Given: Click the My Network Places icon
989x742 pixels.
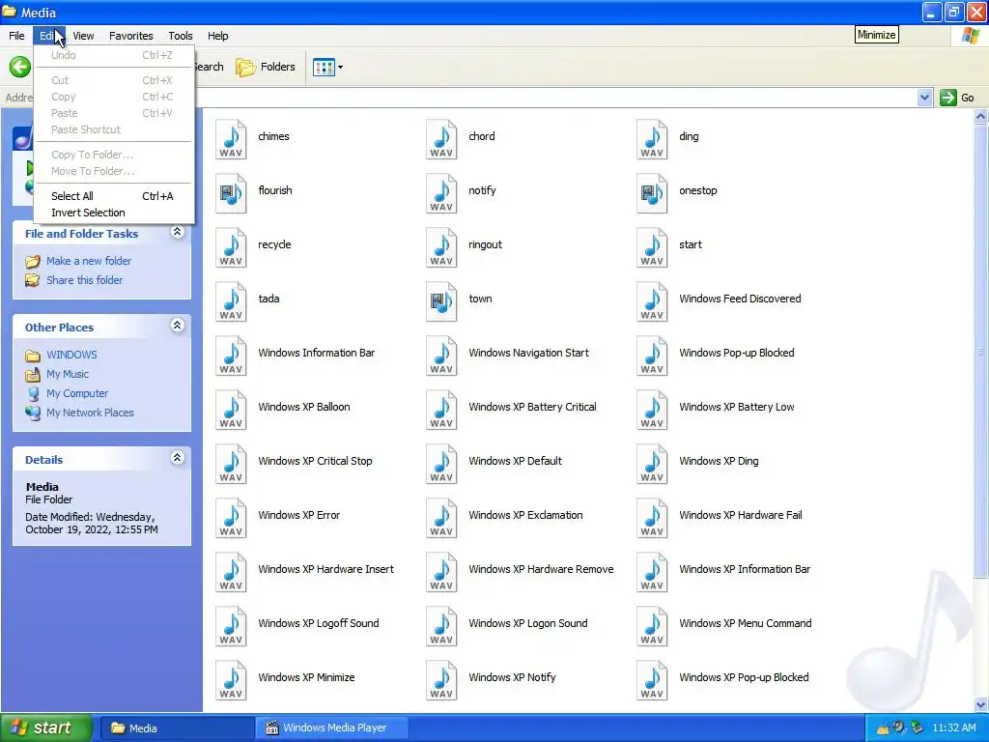Looking at the screenshot, I should (x=32, y=413).
